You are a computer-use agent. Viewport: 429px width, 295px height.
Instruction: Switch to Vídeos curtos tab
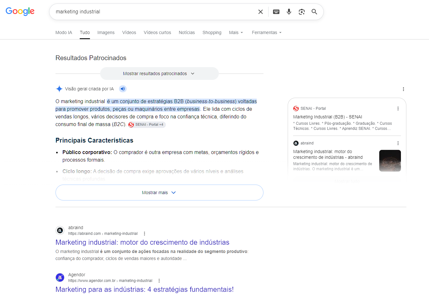[157, 32]
